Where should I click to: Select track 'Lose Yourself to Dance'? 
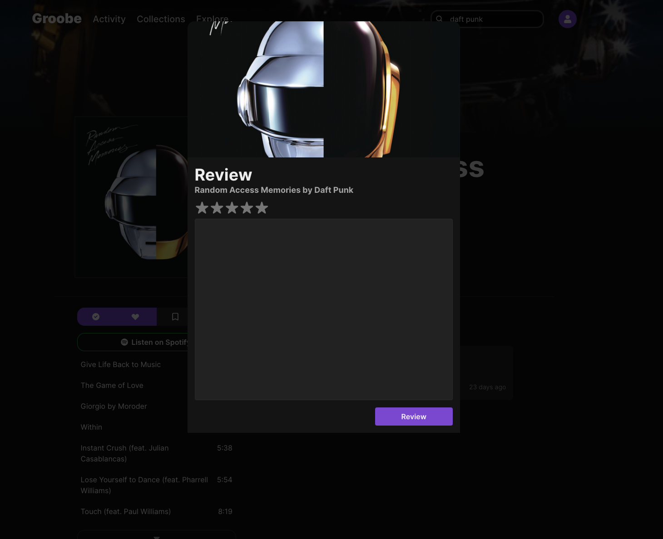144,485
